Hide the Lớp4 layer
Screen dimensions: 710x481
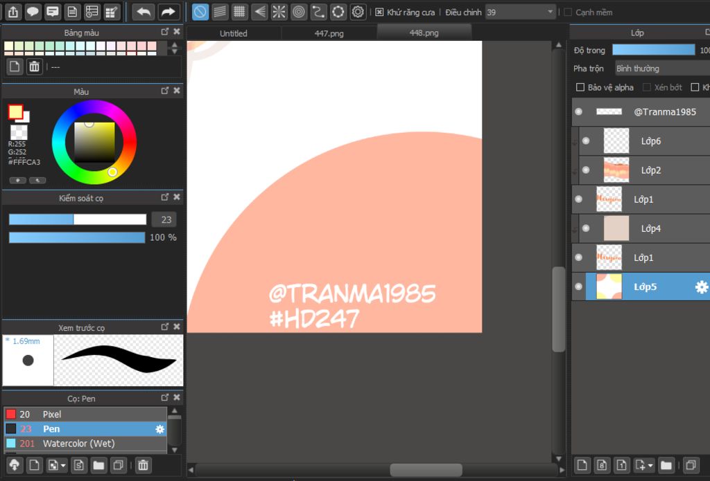pos(586,228)
